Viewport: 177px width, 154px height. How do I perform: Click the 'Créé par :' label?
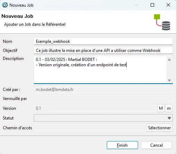point(11,90)
